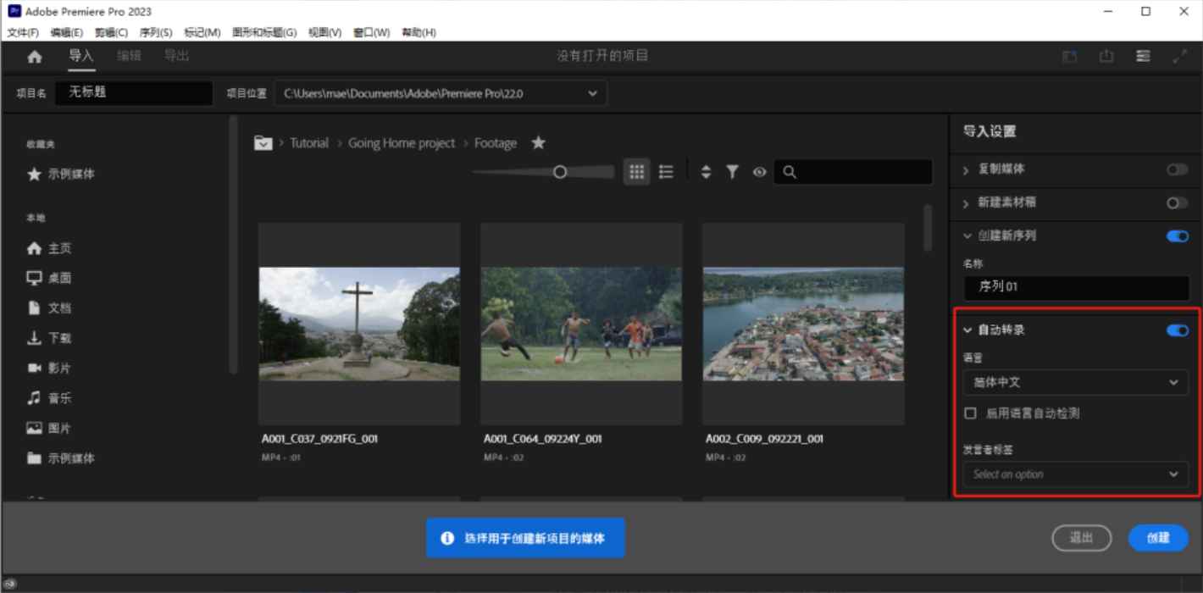The width and height of the screenshot is (1203, 593).
Task: Open the 文件(F) menu
Action: [20, 32]
